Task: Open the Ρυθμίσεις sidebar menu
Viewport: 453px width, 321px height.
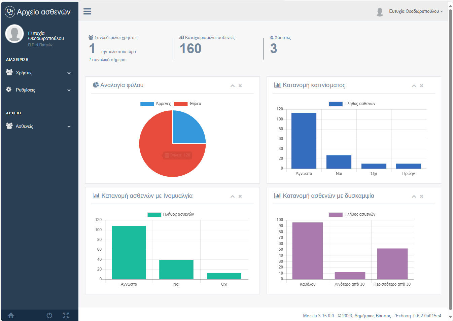Action: (39, 90)
